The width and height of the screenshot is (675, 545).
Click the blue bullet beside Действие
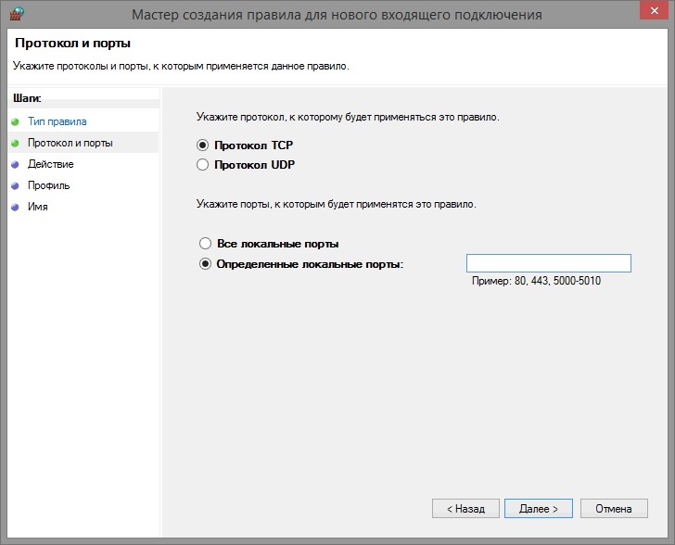[15, 164]
